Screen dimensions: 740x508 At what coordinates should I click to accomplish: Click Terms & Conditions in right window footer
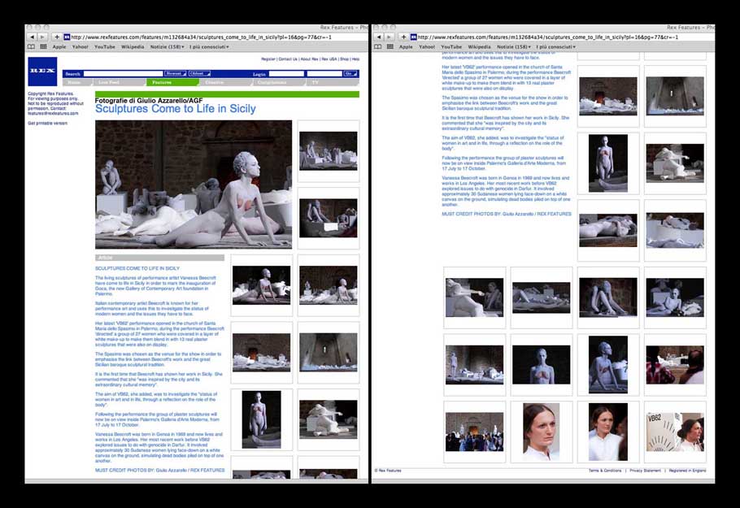(605, 471)
